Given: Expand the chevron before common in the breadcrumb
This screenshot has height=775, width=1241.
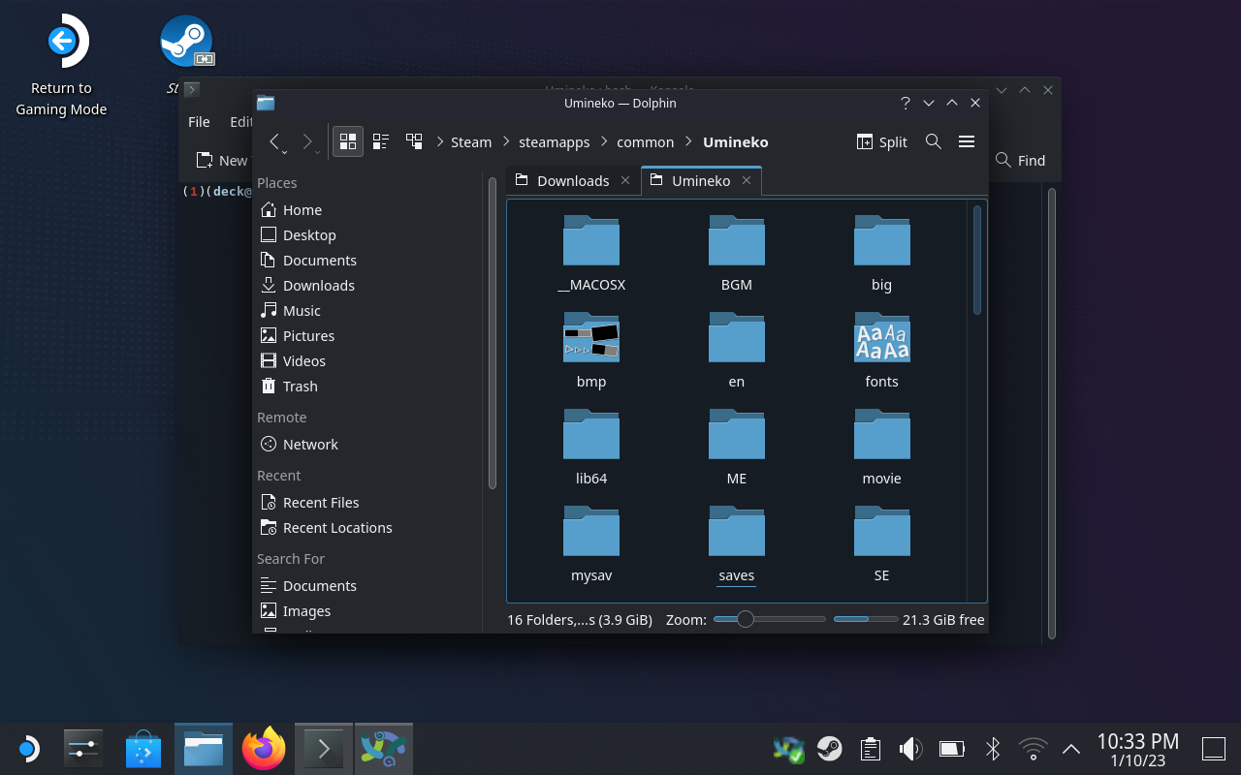Looking at the screenshot, I should tap(605, 142).
